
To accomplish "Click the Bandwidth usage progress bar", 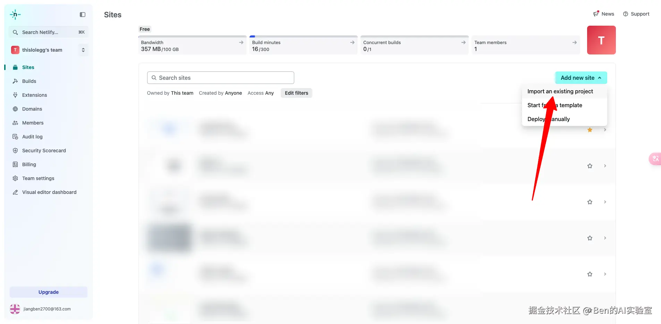I will click(193, 36).
